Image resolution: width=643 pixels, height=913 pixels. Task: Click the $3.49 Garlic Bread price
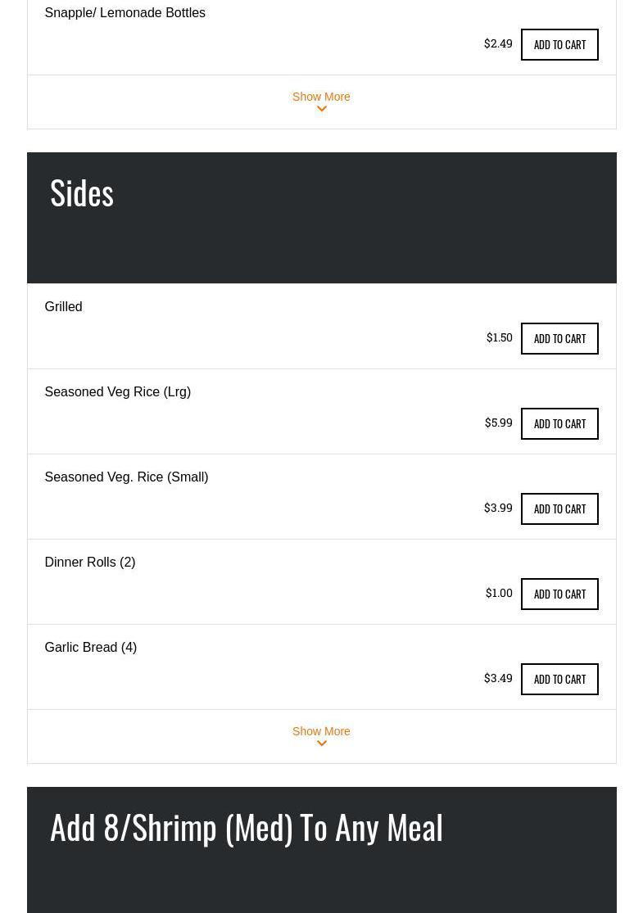498,678
